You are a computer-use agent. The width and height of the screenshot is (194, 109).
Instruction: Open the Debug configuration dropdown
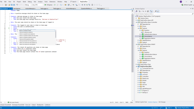[x=28, y=5]
